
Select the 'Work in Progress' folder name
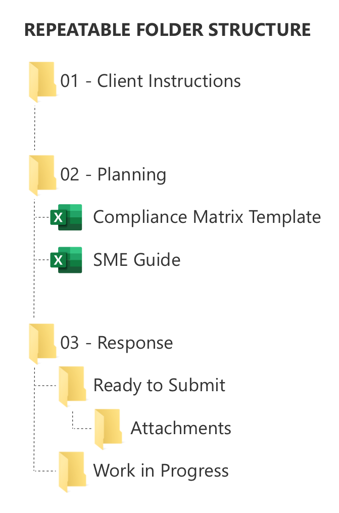click(x=161, y=471)
